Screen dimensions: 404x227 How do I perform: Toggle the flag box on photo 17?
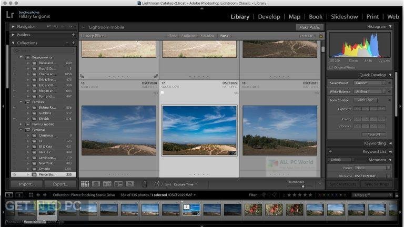[163, 92]
